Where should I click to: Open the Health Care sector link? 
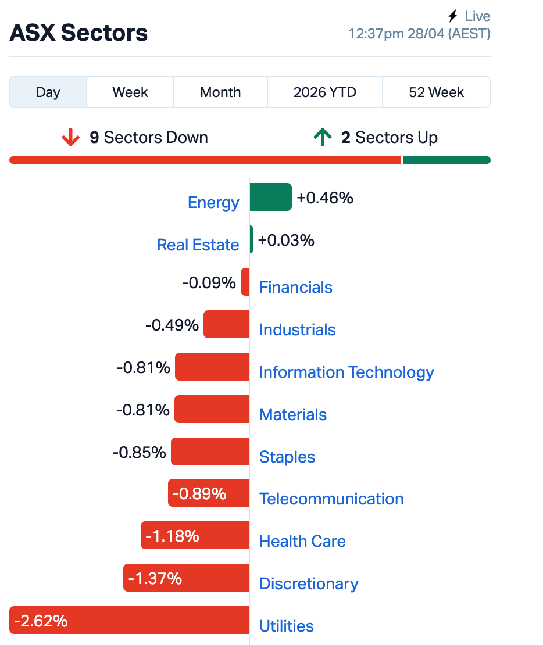[302, 542]
